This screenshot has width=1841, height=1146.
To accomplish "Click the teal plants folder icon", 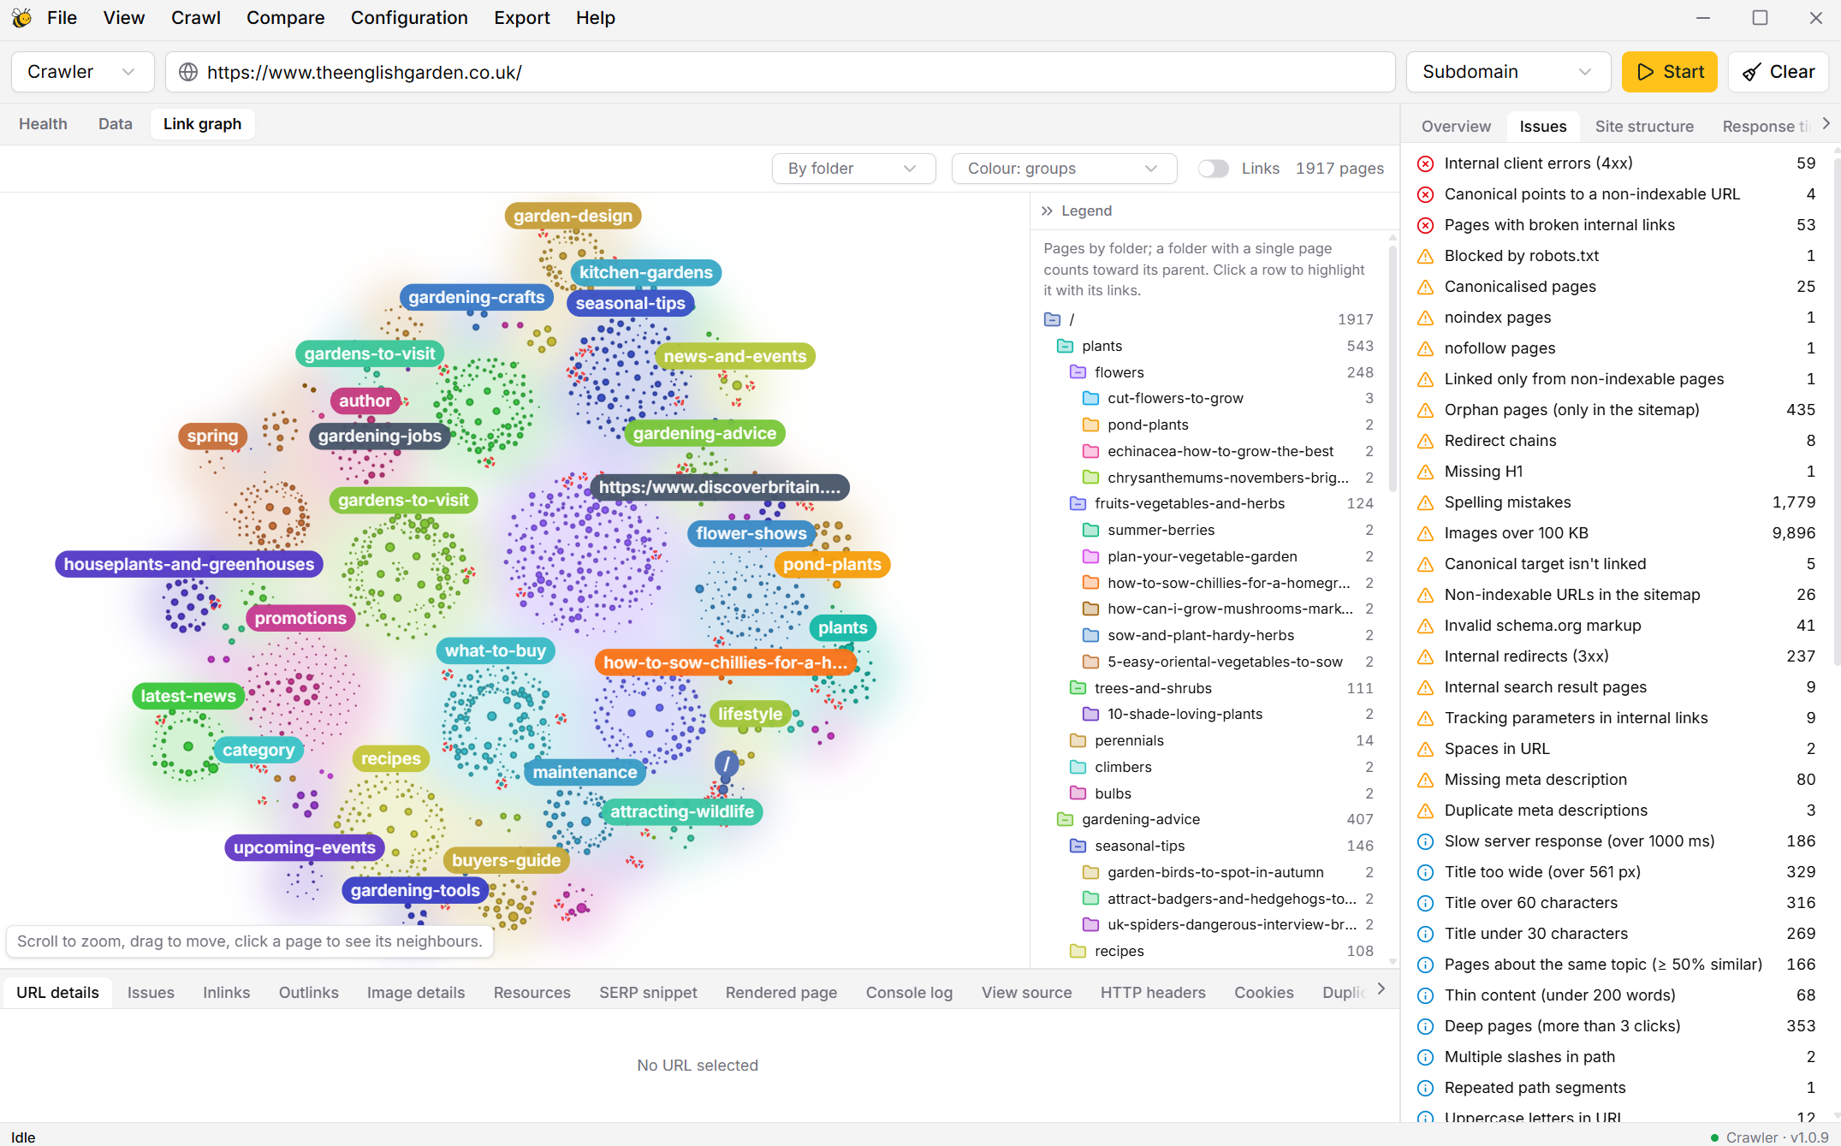I will point(1065,346).
